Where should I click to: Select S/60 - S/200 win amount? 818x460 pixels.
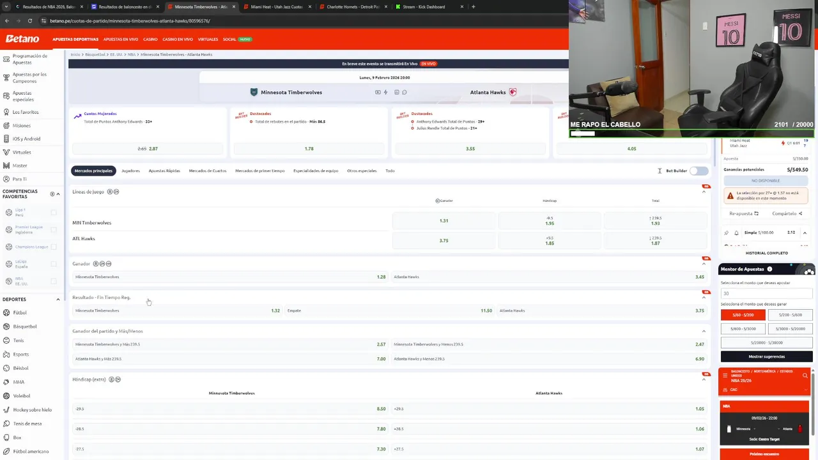point(743,315)
